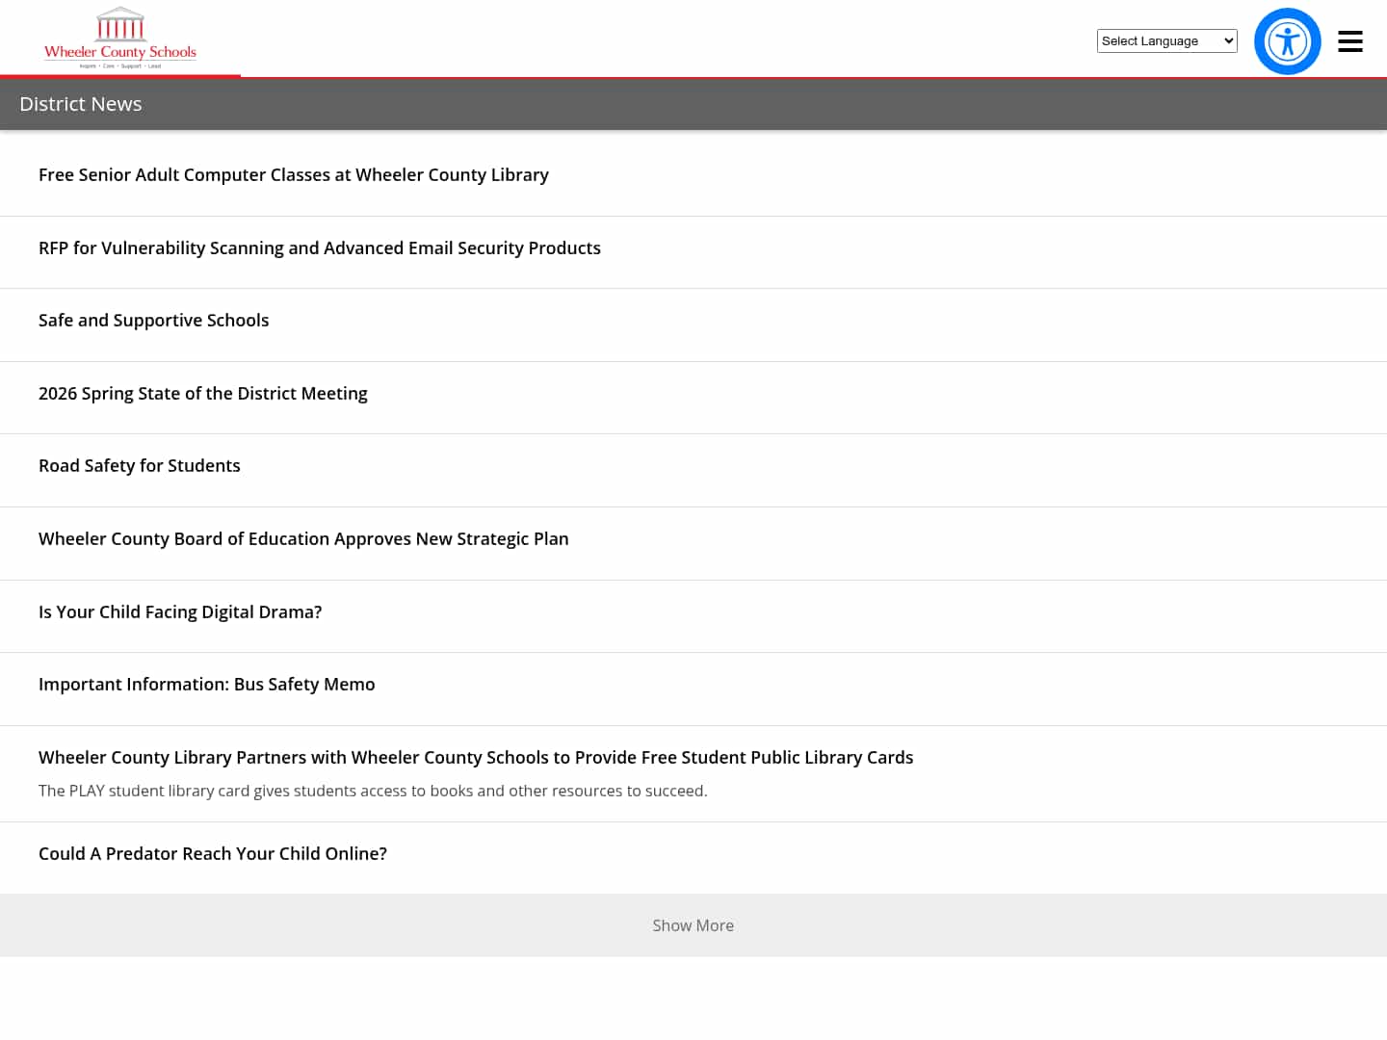Open Road Safety for Students article
This screenshot has width=1387, height=1040.
140,466
